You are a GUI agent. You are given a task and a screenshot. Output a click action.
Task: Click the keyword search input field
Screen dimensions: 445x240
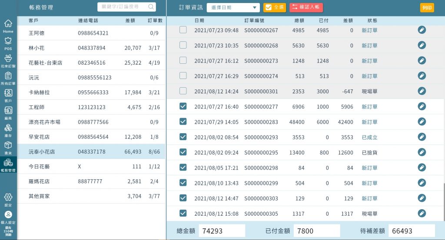[x=126, y=7]
